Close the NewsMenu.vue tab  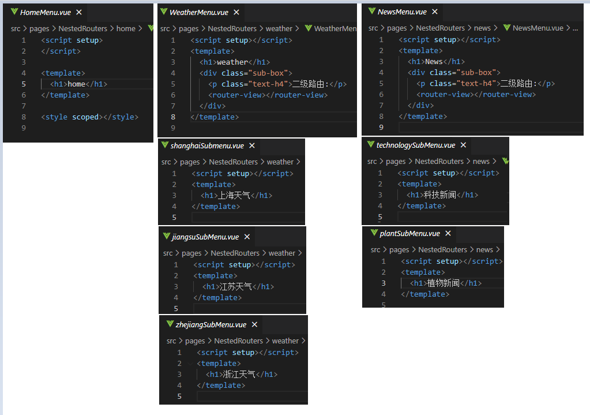(435, 12)
